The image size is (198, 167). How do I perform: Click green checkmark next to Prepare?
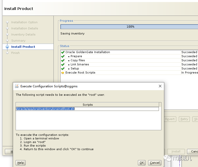point(63,56)
